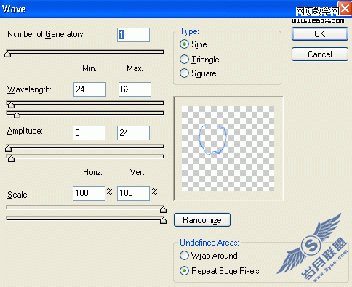Click the Number of Generators label

coord(46,34)
